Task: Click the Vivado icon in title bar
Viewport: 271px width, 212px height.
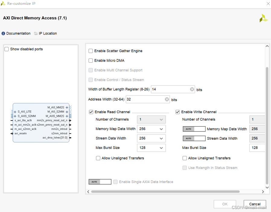Action: click(x=3, y=3)
